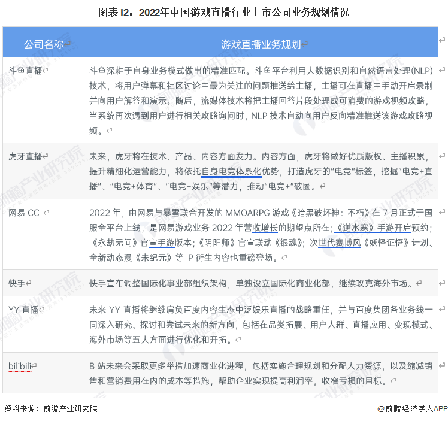Click the YY plan text starting '未来 YY 直播将继续肩负'
The width and height of the screenshot is (448, 421).
(x=261, y=325)
